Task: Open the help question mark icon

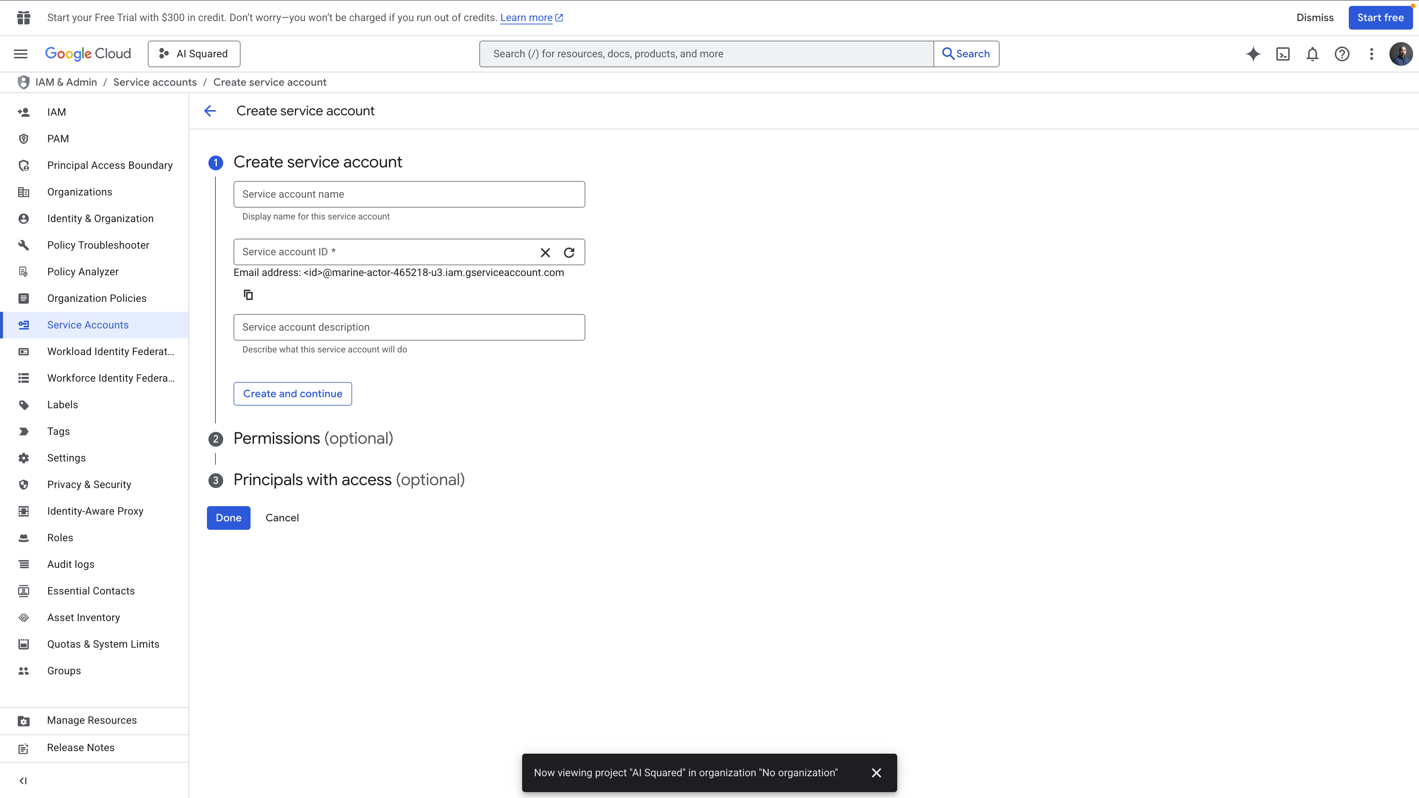Action: pos(1342,54)
